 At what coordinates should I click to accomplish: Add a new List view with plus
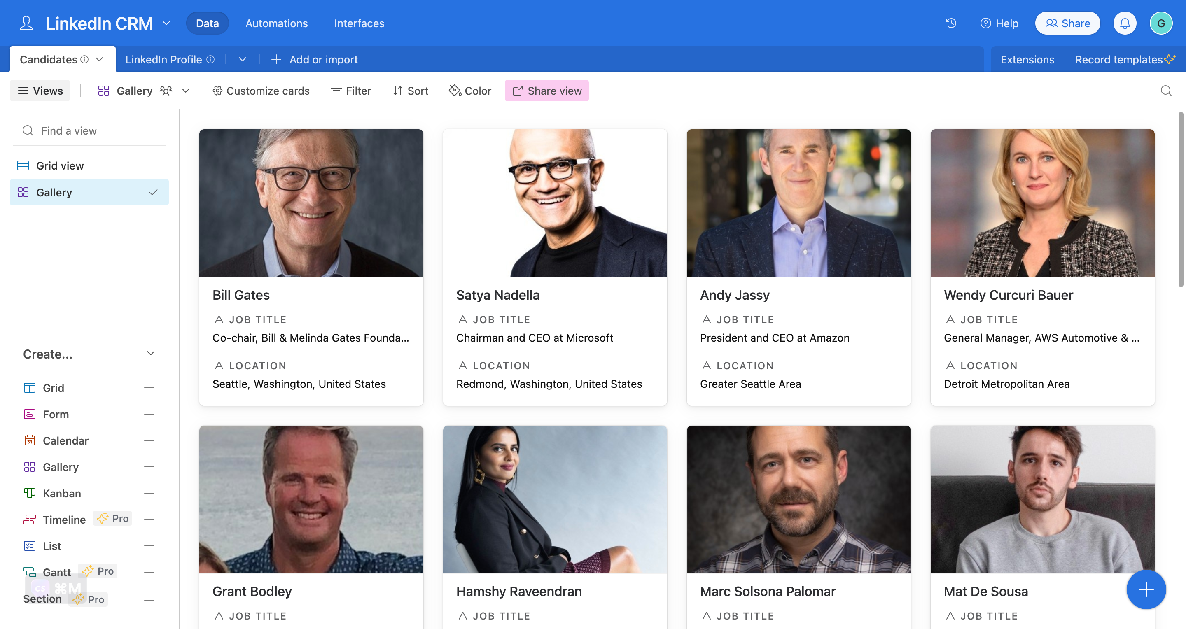[149, 546]
